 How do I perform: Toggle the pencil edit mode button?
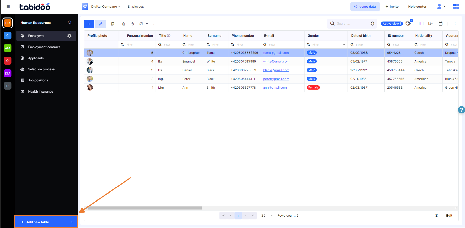tap(101, 24)
